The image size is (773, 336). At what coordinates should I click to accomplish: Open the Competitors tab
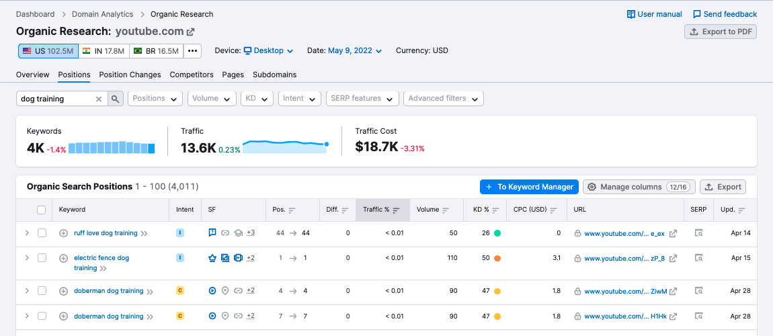tap(192, 75)
